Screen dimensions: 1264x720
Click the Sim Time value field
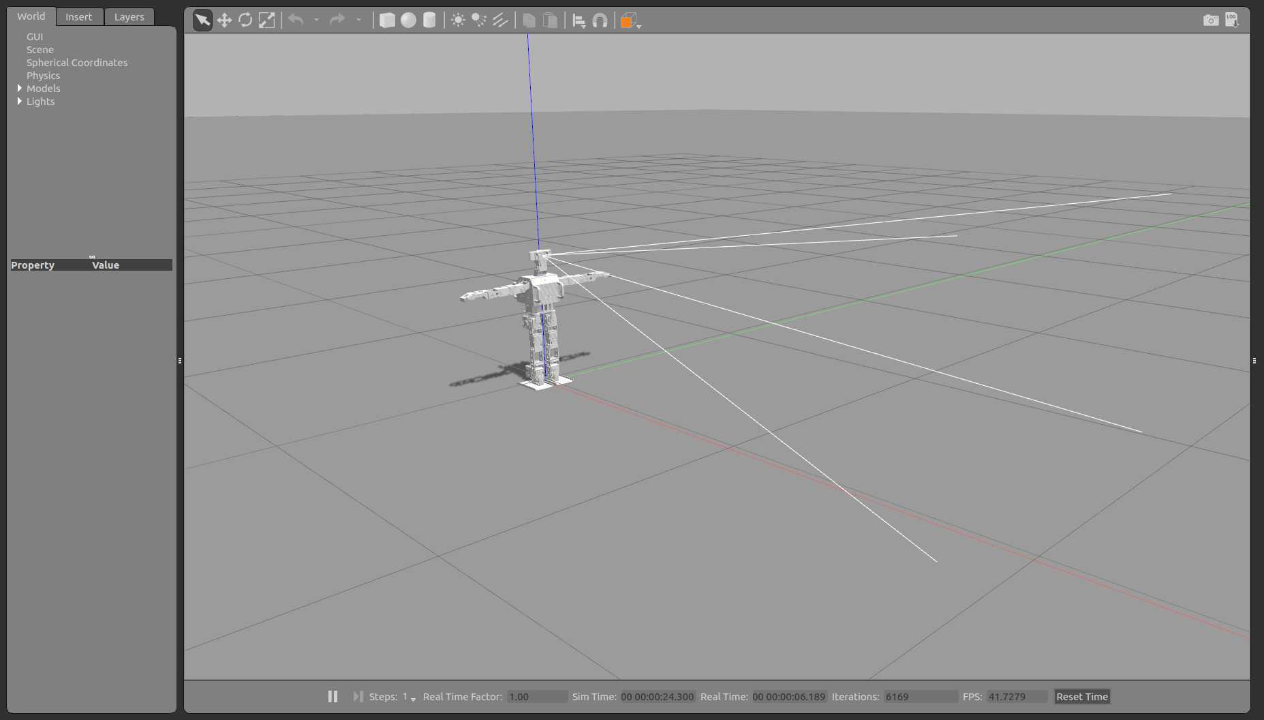click(658, 697)
